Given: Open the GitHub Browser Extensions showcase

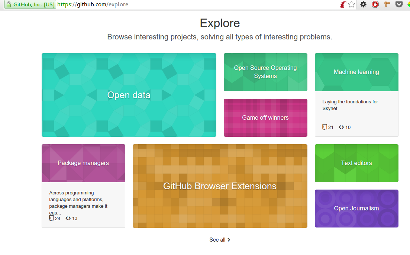Looking at the screenshot, I should [220, 186].
